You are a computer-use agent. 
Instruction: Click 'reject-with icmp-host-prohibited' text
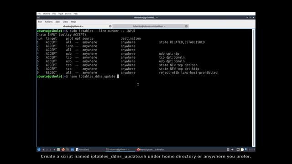click(x=188, y=73)
